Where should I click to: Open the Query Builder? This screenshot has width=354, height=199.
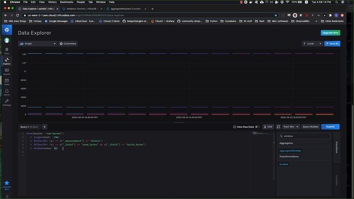[x=310, y=127]
